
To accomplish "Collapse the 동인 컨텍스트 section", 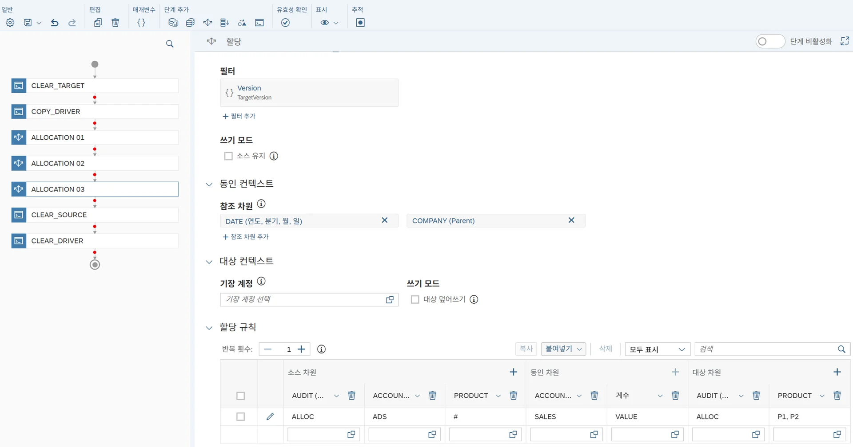I will (209, 184).
